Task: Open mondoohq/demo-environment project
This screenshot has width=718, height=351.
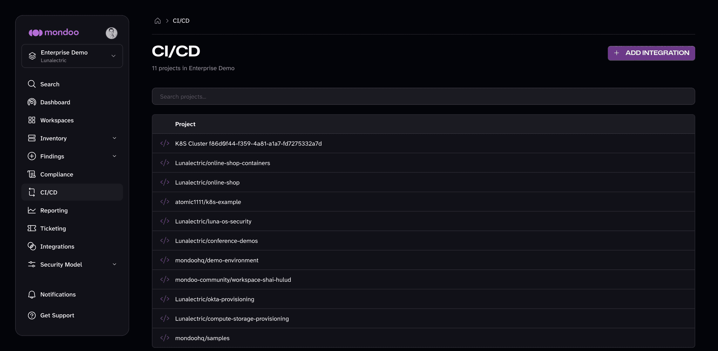Action: coord(424,260)
